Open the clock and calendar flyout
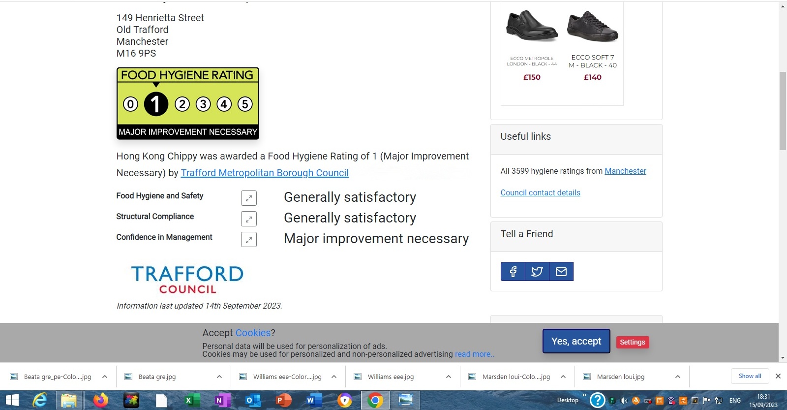Screen dimensions: 787x410 point(763,401)
